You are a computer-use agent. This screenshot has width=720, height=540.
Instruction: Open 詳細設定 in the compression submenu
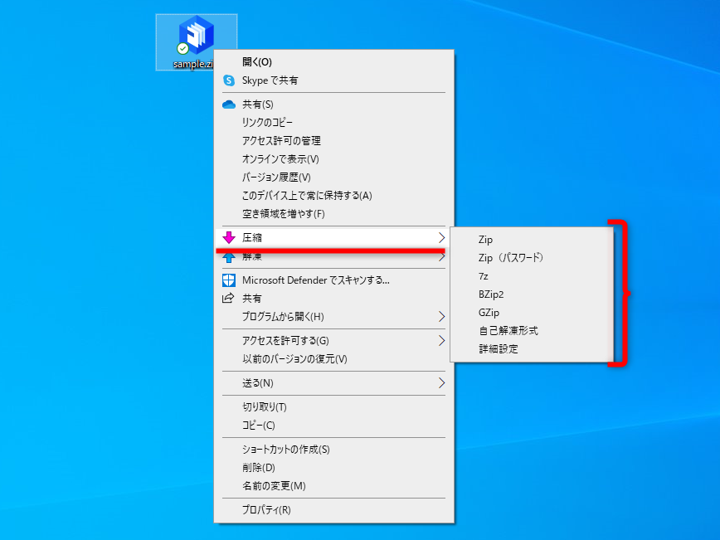coord(497,349)
